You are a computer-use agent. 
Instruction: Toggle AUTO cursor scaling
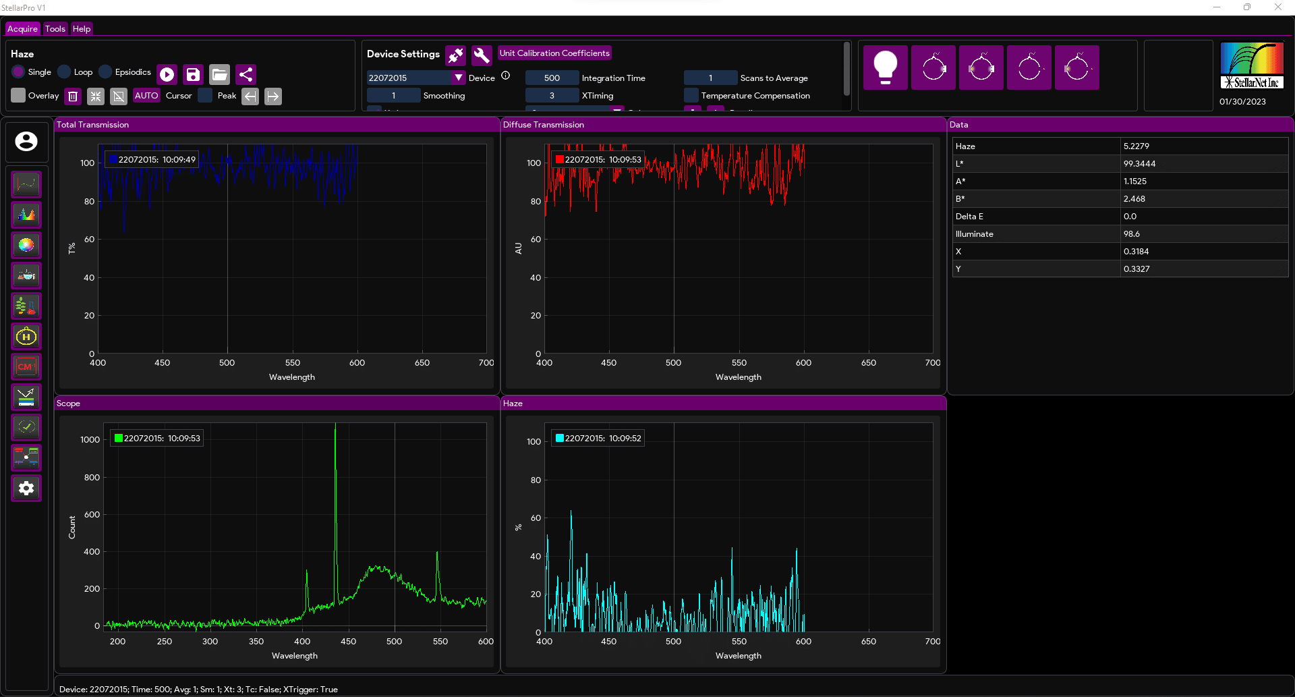coord(146,95)
